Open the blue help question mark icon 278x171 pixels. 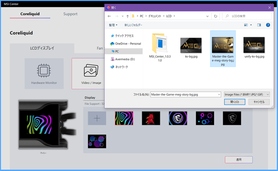268,25
